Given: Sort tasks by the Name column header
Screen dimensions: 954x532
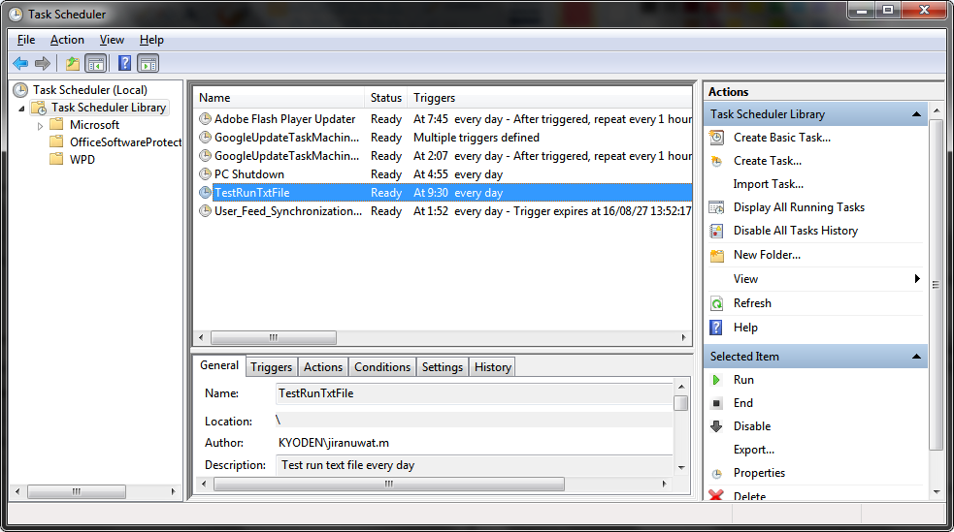Looking at the screenshot, I should coord(280,98).
